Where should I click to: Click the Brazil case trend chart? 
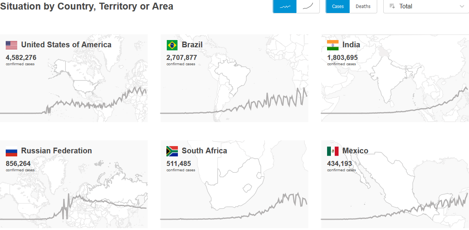[x=234, y=101]
